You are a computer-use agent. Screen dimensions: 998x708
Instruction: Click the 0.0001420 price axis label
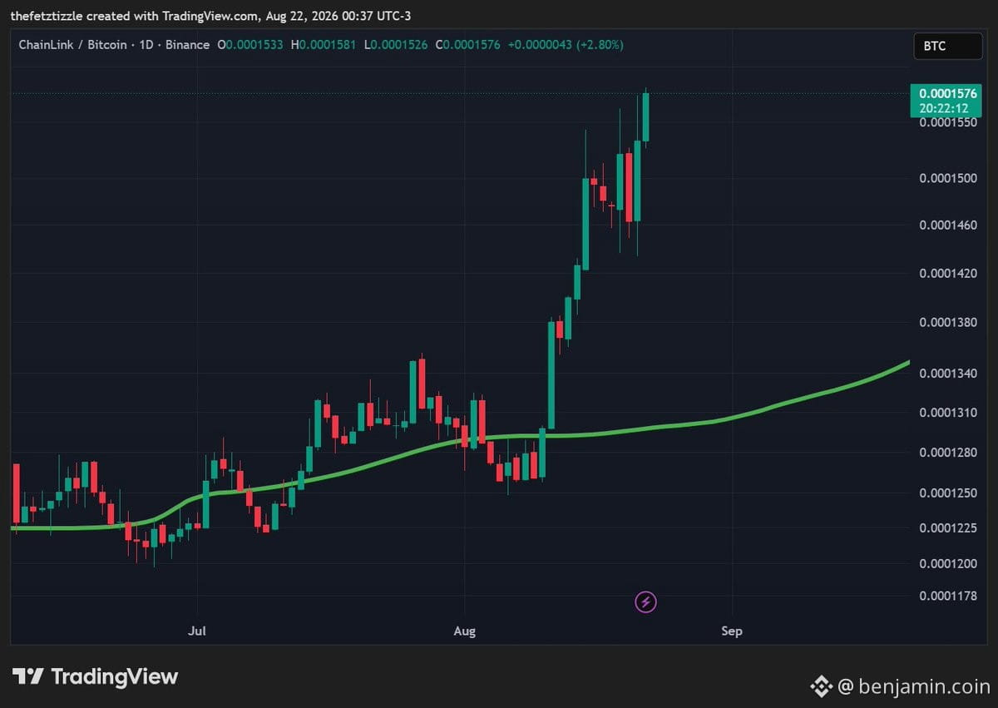tap(947, 273)
